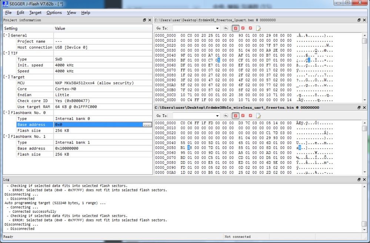This screenshot has width=370, height=243.
Task: Open the Edit menu
Action: 20,13
